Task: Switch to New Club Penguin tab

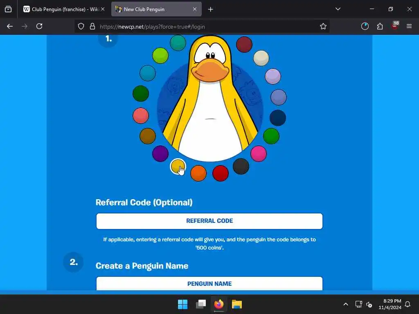Action: [156, 9]
